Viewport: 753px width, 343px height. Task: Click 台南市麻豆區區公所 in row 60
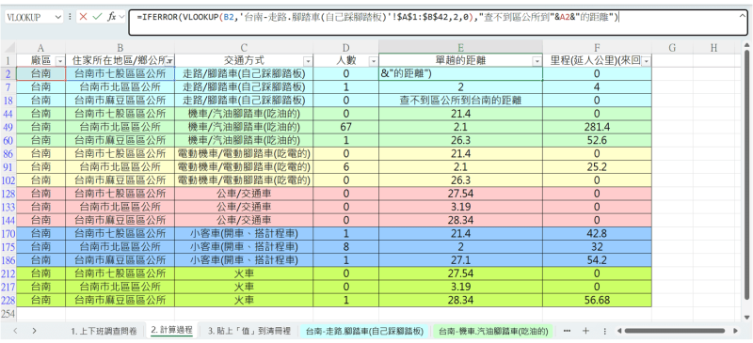120,140
